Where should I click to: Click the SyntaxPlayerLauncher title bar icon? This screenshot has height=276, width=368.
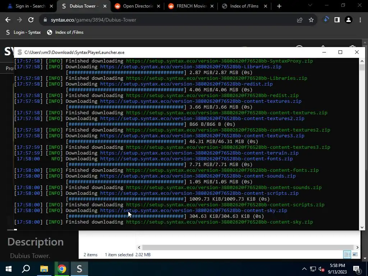tap(20, 52)
